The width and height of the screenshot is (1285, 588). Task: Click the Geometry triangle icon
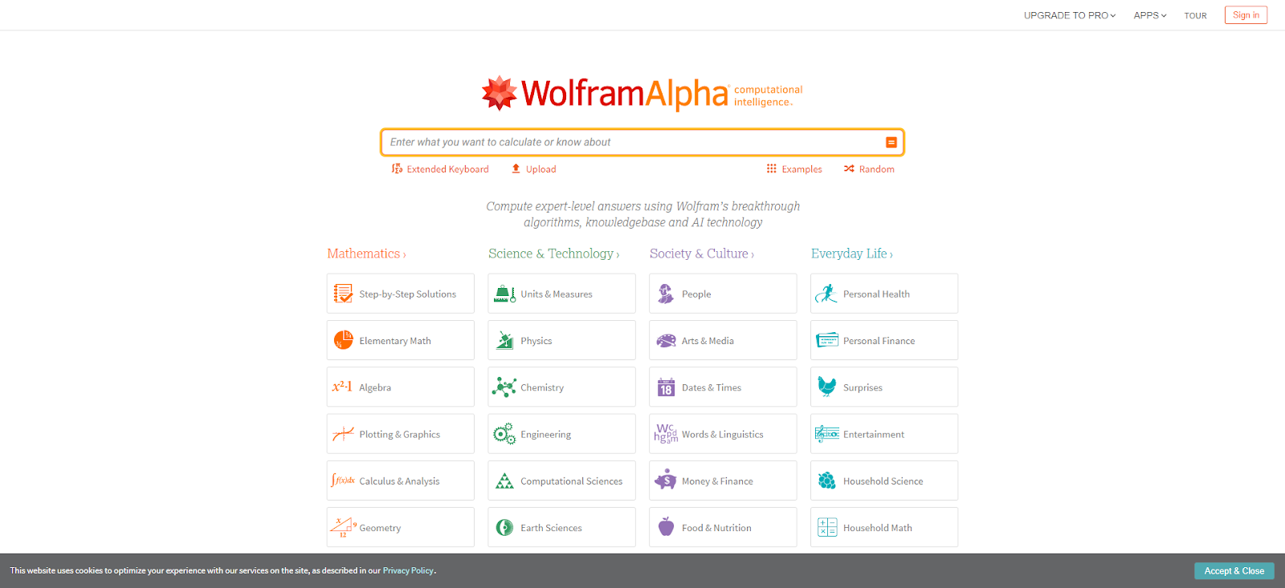tap(344, 527)
